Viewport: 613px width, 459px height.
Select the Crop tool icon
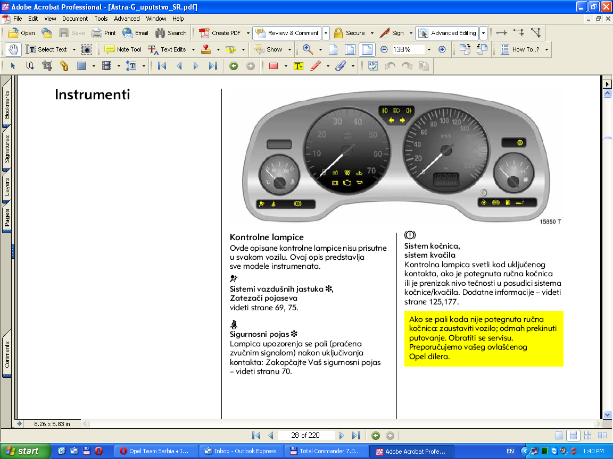click(47, 66)
